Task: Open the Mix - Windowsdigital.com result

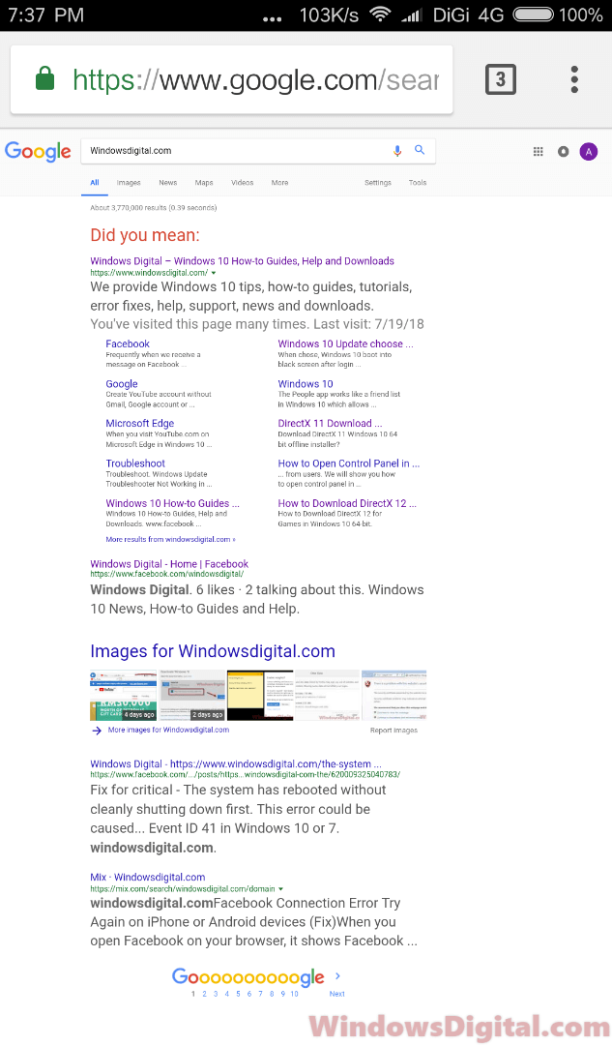Action: point(148,878)
